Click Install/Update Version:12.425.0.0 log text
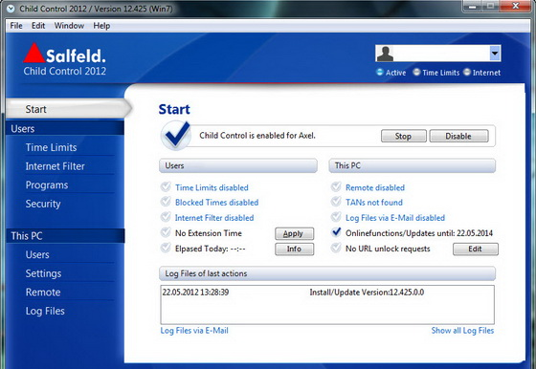 [x=367, y=293]
